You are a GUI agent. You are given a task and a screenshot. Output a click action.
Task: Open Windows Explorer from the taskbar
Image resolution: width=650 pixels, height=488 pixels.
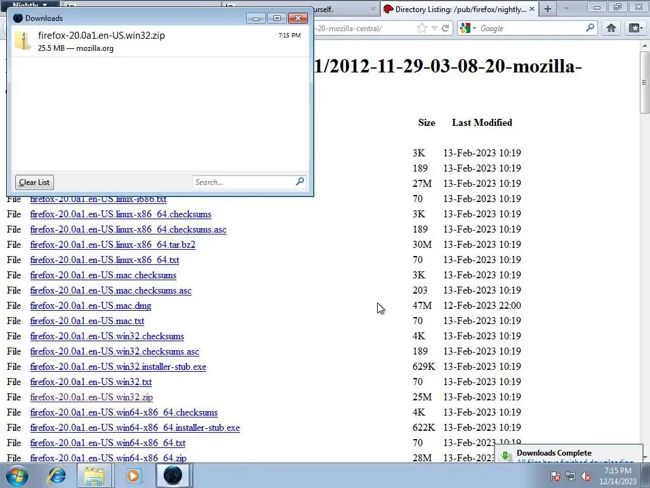[x=95, y=475]
